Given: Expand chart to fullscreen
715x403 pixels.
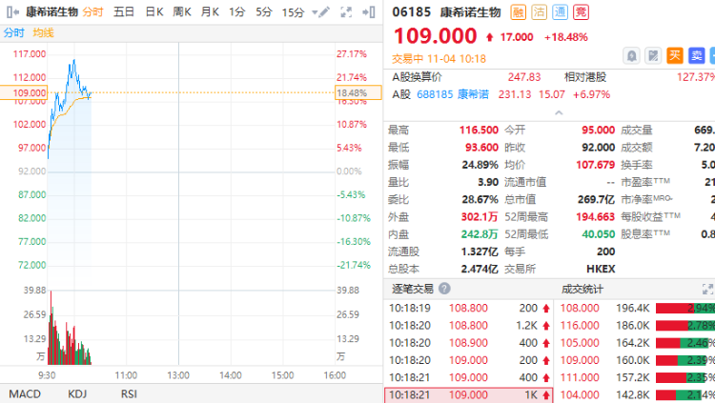Looking at the screenshot, I should pyautogui.click(x=347, y=11).
